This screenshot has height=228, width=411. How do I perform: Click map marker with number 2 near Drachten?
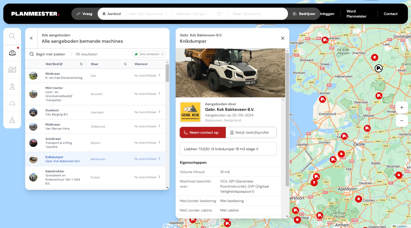point(374,57)
